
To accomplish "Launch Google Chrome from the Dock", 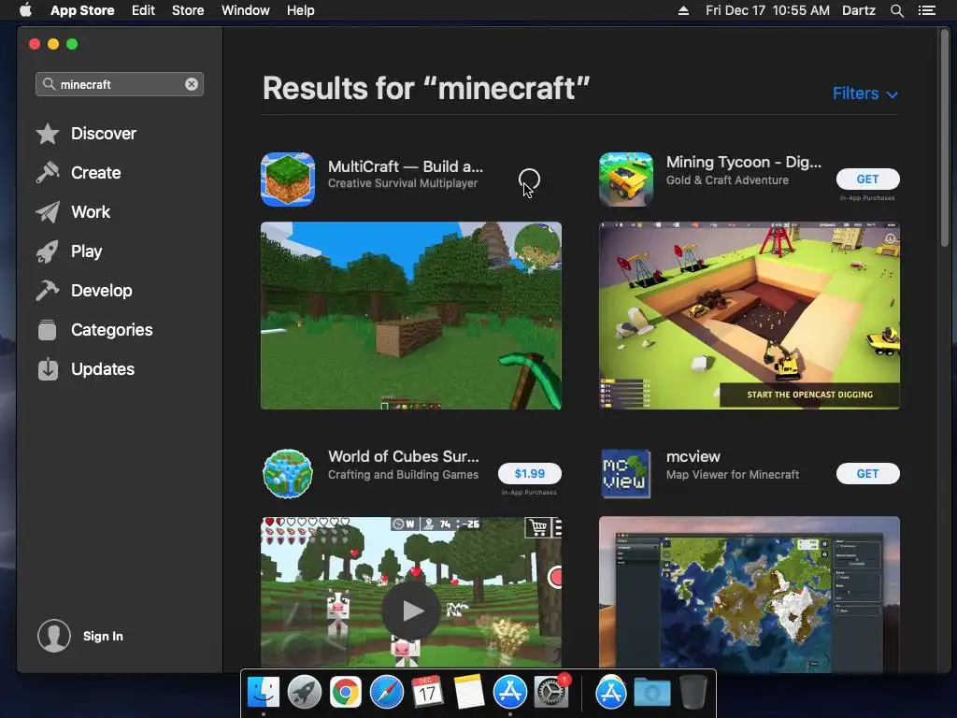I will [346, 693].
